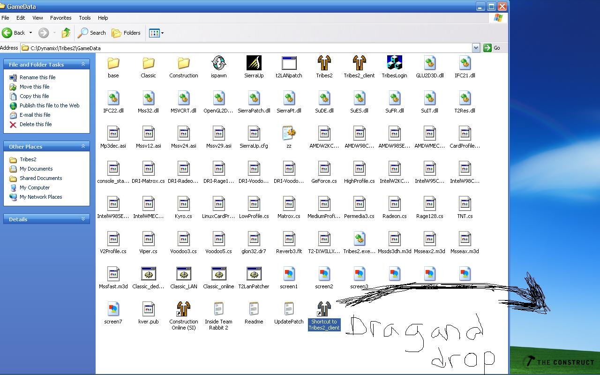Select the Voodoo3.cs file
Viewport: 600px width, 375px height.
click(x=183, y=239)
